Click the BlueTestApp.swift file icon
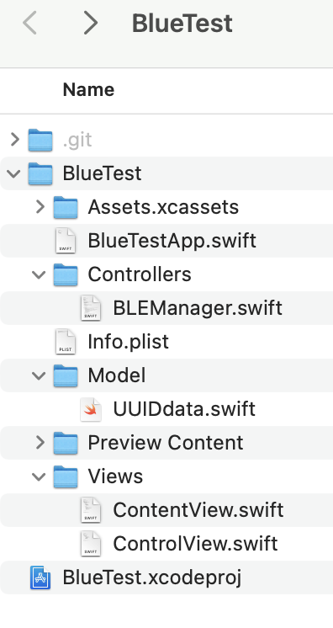Viewport: 333px width, 628px height. coord(66,241)
